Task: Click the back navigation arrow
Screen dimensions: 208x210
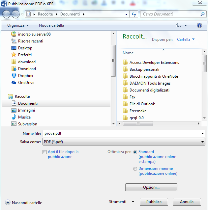Action: 6,14
